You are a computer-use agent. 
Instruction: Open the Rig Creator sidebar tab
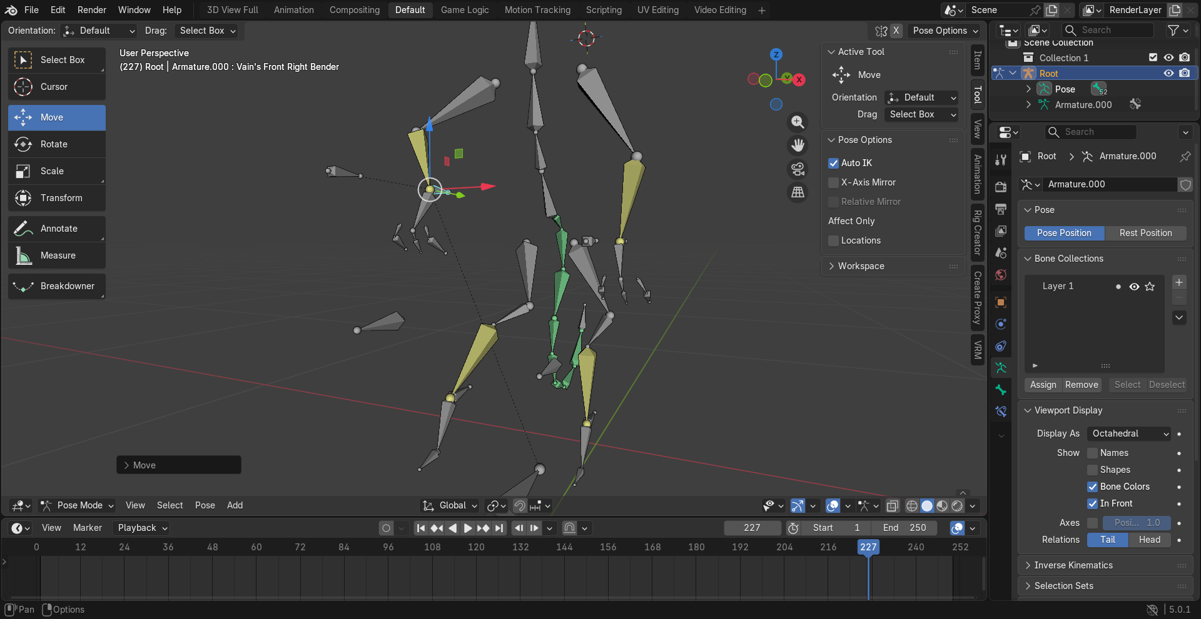tap(977, 232)
